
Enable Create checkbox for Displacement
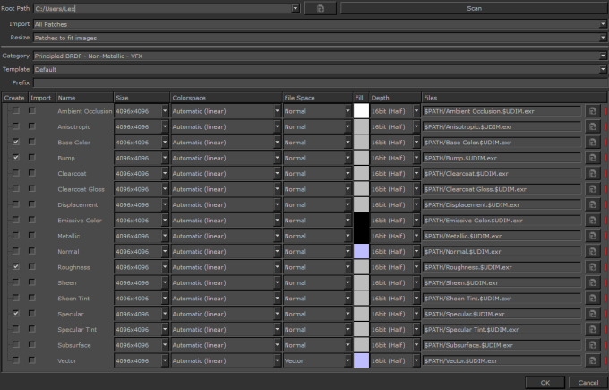pyautogui.click(x=15, y=204)
